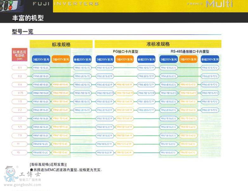Select model FRN0.1E1S-2C

tap(41, 68)
